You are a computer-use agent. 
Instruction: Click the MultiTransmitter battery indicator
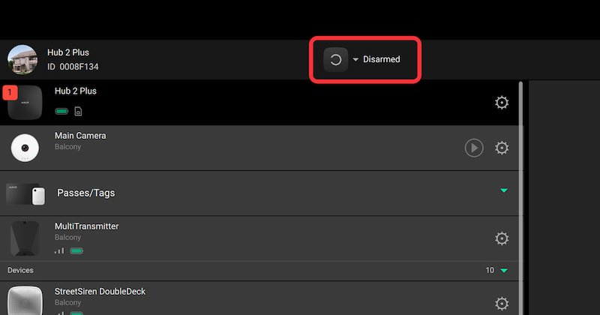coord(76,251)
